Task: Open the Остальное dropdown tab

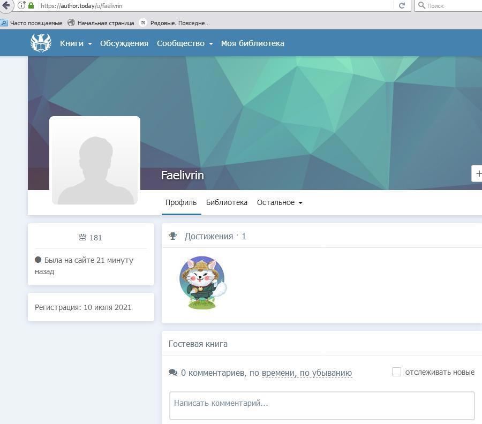Action: 279,202
